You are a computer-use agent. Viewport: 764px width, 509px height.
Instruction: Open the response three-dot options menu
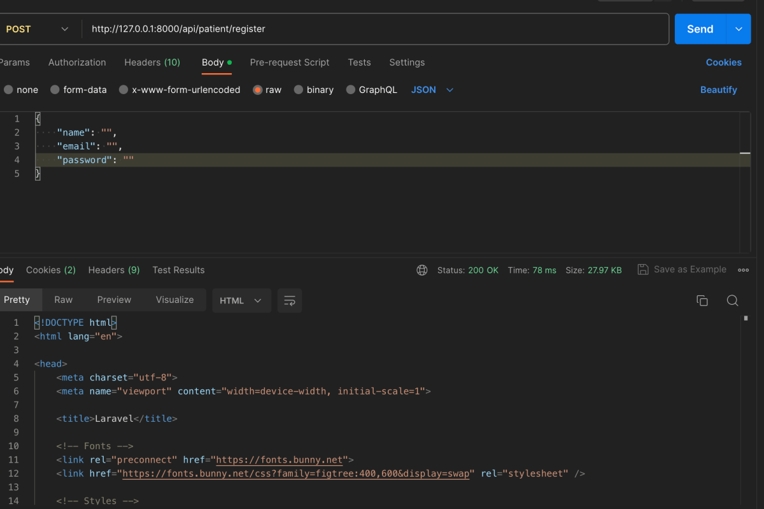click(x=743, y=270)
